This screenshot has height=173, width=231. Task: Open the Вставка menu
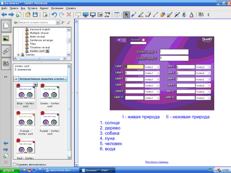(32, 8)
